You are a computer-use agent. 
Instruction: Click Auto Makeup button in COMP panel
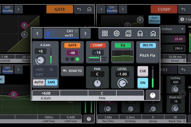(154, 19)
